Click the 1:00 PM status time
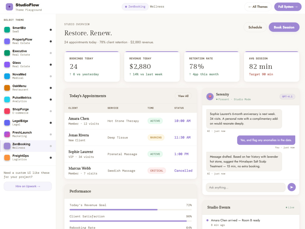 pos(181,154)
